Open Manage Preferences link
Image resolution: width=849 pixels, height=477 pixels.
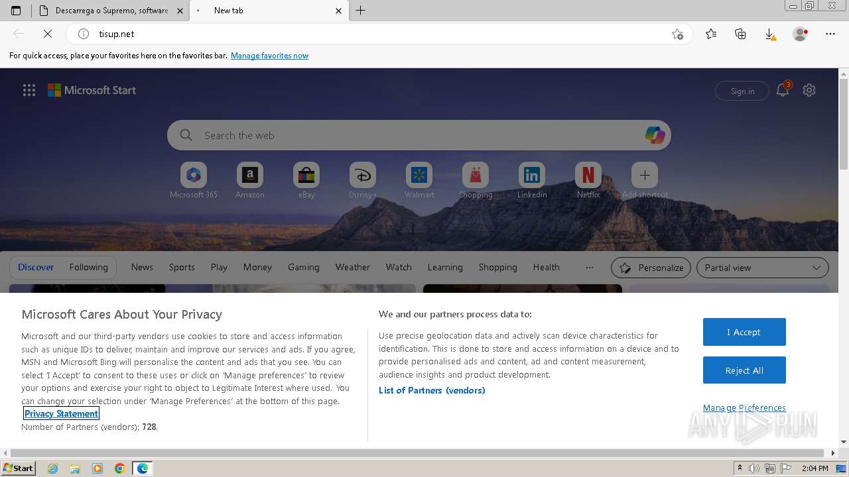click(744, 407)
